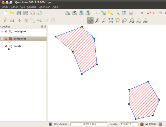Click the hatched polygones symbol swatch
166x127 pixels.
pos(9,42)
